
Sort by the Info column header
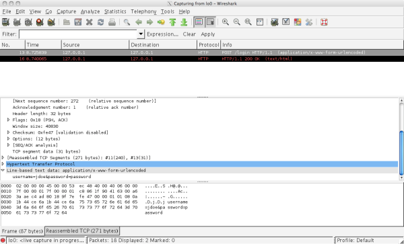click(x=312, y=45)
